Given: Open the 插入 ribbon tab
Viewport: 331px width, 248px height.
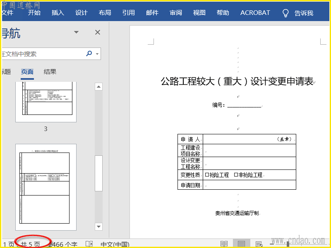Looking at the screenshot, I should click(58, 13).
